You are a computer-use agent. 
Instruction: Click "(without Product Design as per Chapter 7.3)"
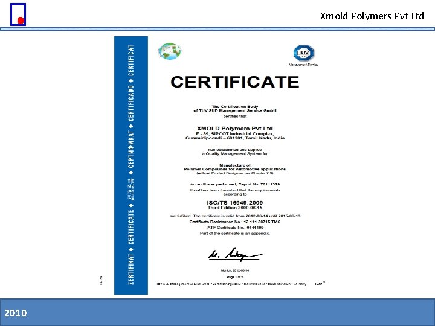(234, 173)
